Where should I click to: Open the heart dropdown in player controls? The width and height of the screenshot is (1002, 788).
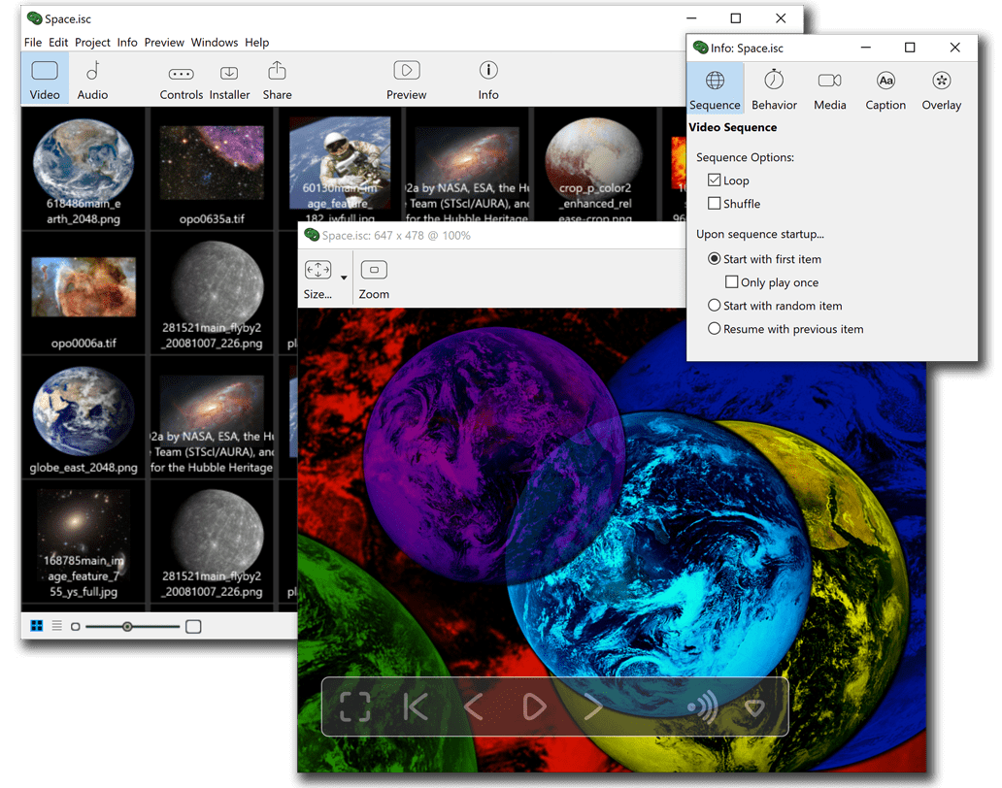pyautogui.click(x=754, y=707)
